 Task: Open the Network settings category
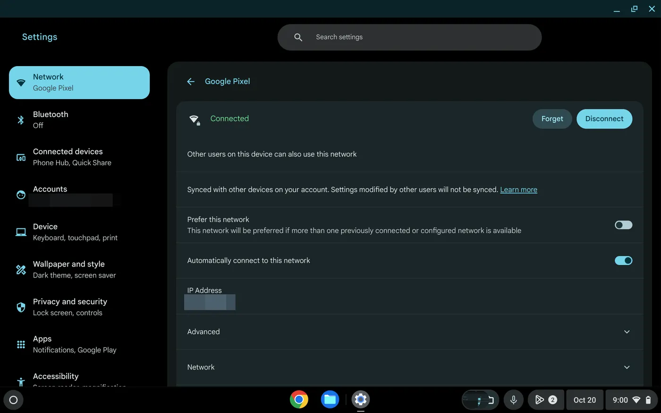(x=79, y=83)
